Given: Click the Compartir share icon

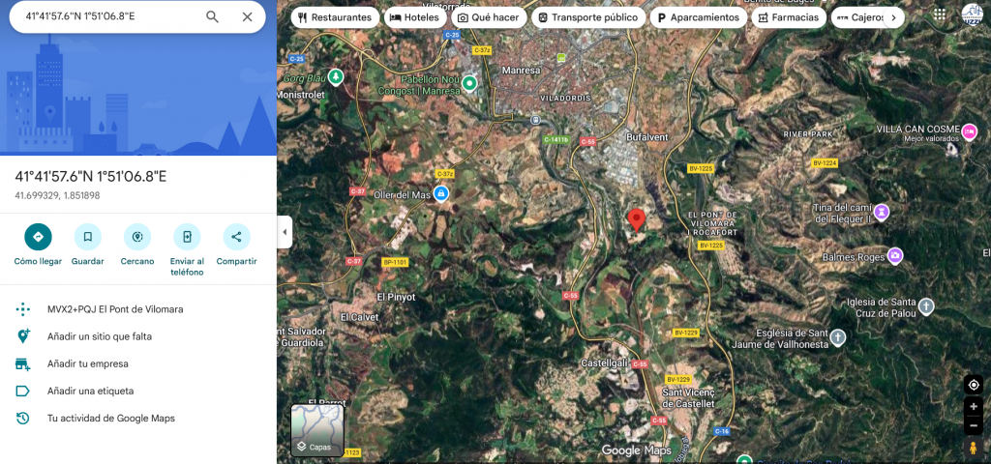Looking at the screenshot, I should tap(236, 237).
